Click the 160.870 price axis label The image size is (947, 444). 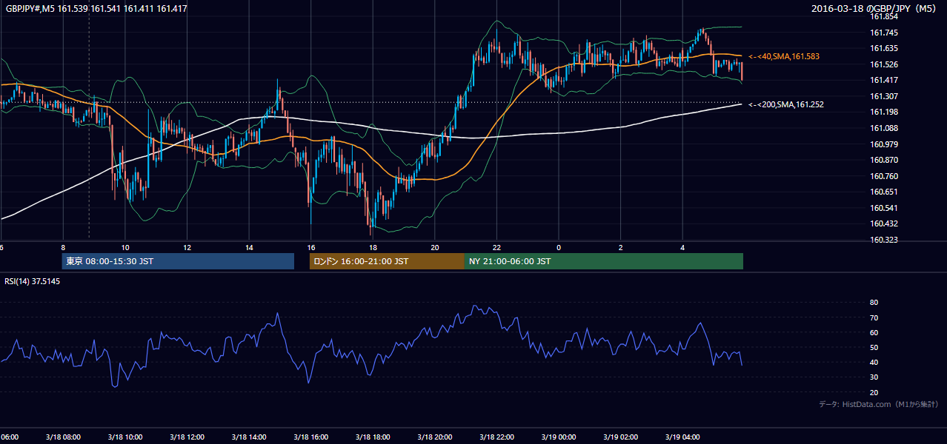coord(884,160)
